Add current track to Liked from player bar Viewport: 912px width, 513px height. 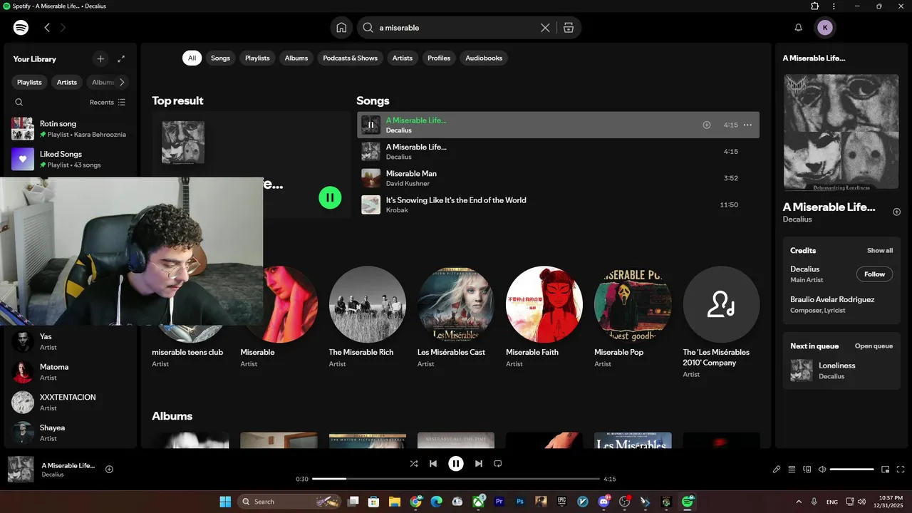tap(109, 469)
